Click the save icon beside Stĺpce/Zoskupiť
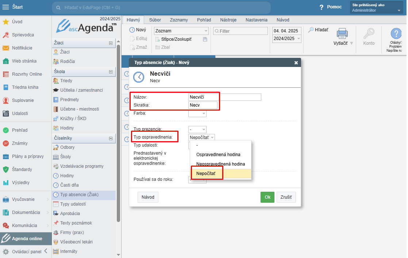Viewport: 408px width, 258px height. pos(205,39)
